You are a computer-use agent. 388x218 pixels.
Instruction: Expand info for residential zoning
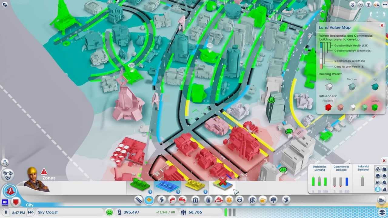pyautogui.click(x=150, y=192)
